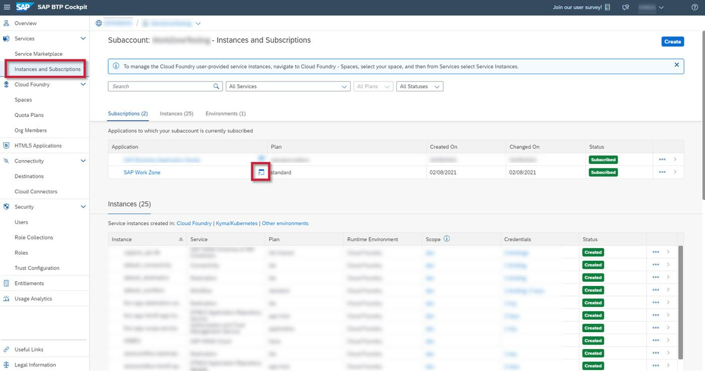Open the All Services dropdown
This screenshot has height=371, width=705.
(288, 87)
